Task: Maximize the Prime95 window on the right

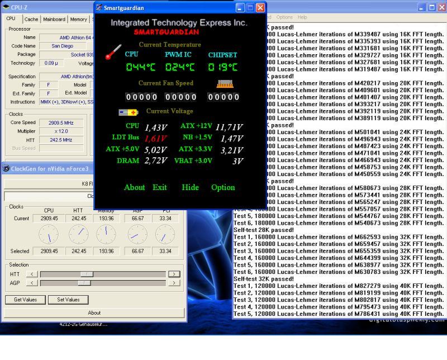Action: (x=432, y=8)
